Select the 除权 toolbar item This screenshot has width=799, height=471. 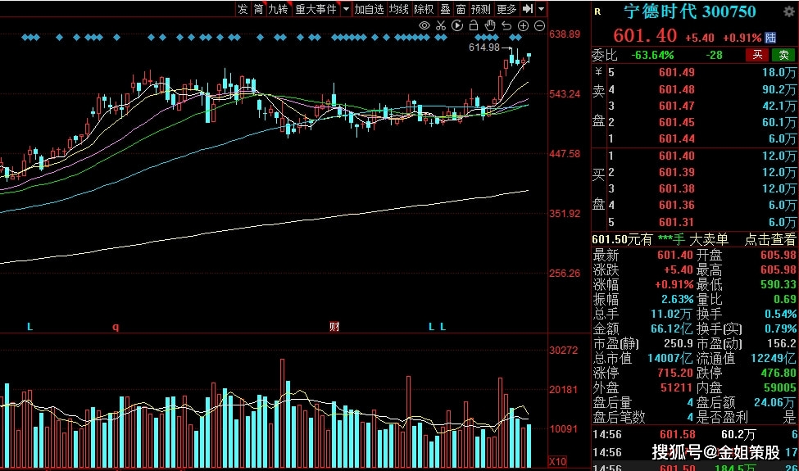[424, 9]
